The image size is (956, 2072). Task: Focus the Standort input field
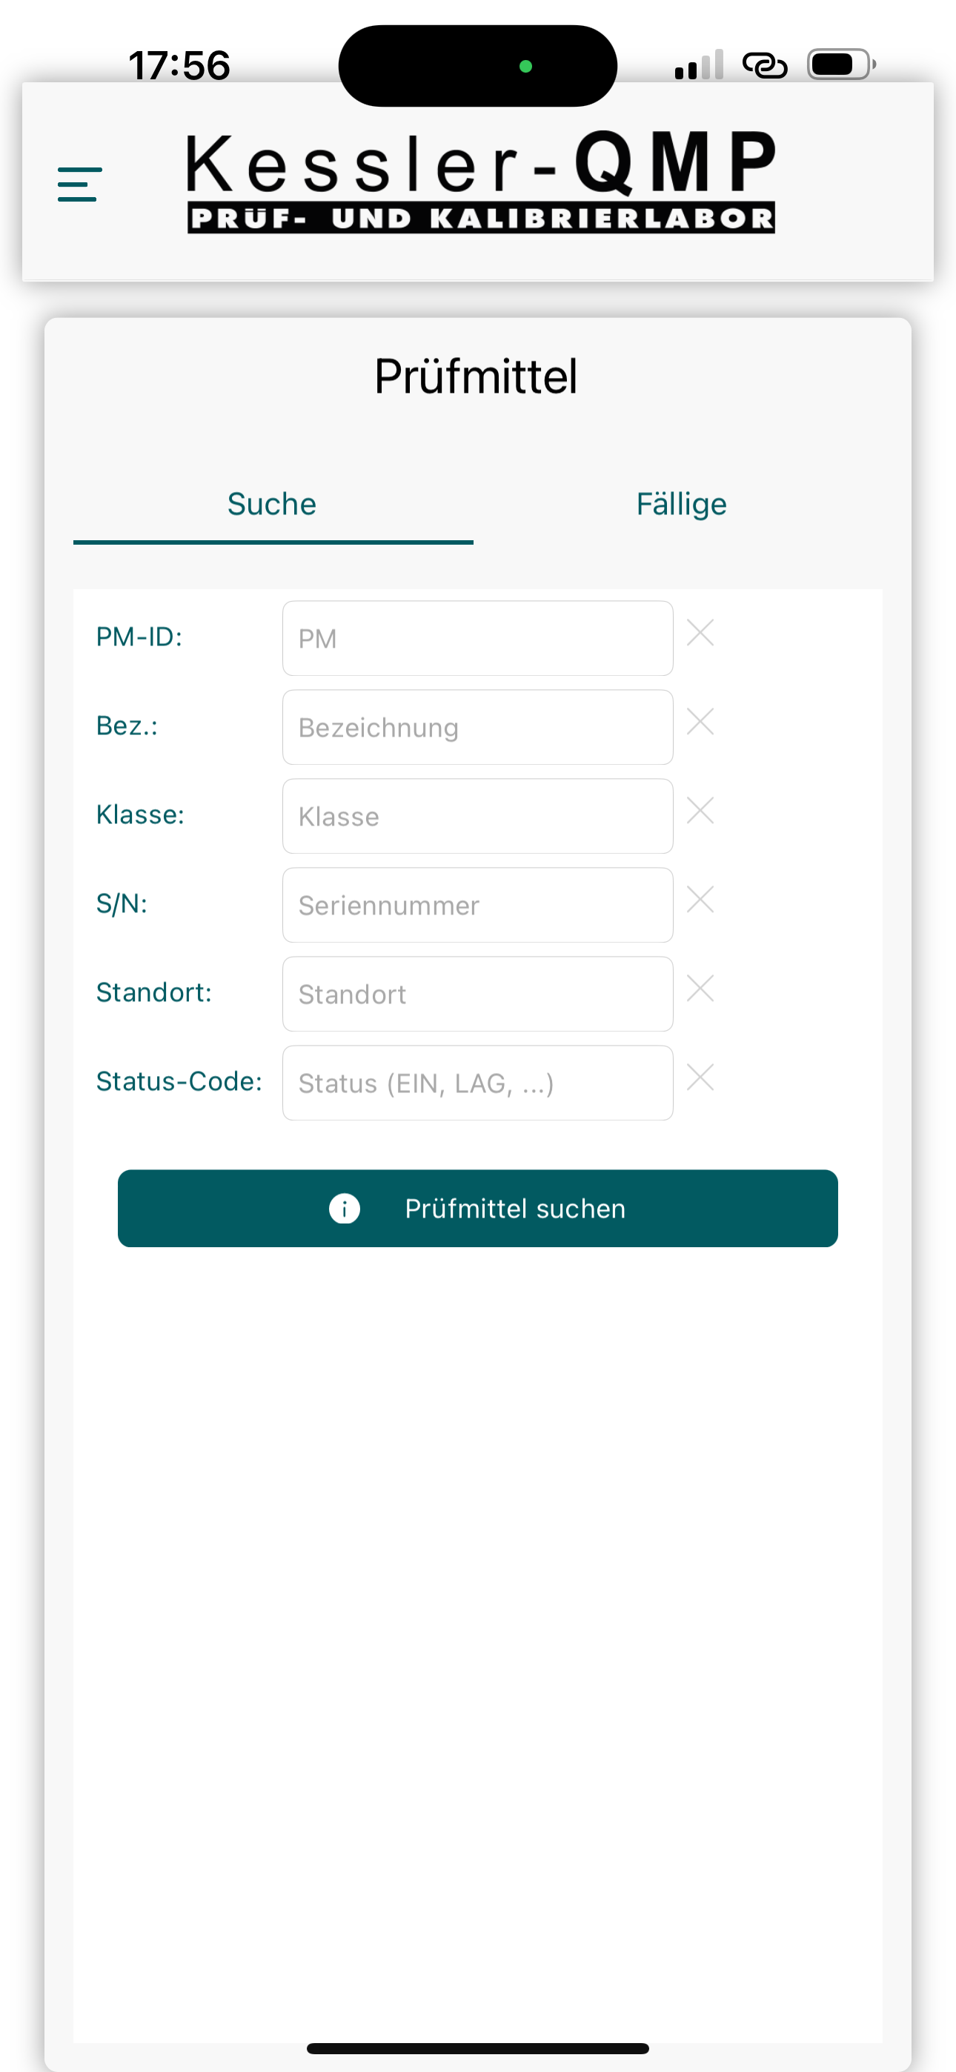click(x=478, y=995)
